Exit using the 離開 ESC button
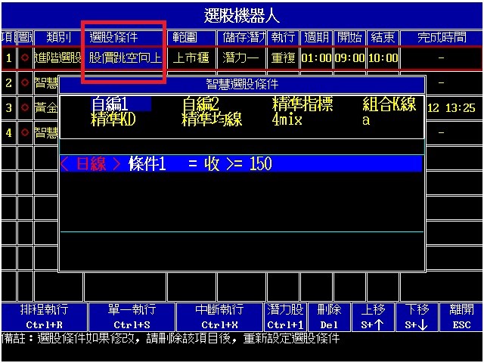This screenshot has width=484, height=363. (461, 317)
